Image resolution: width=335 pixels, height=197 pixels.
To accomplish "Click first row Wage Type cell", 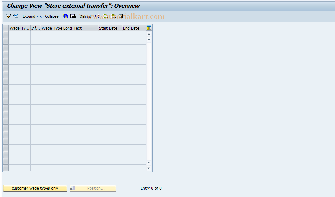I will tap(19, 35).
